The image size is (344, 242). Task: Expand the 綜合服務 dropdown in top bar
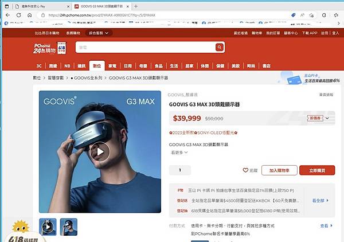(99, 33)
